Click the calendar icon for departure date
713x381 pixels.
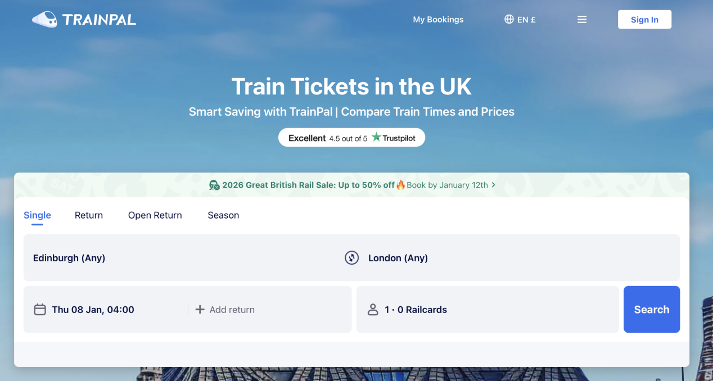tap(40, 310)
